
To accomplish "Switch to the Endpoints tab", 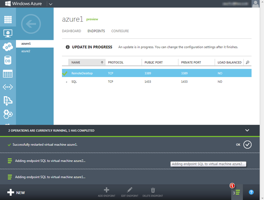I will point(96,31).
